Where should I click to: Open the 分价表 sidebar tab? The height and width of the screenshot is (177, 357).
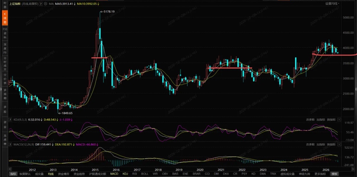tap(5, 79)
